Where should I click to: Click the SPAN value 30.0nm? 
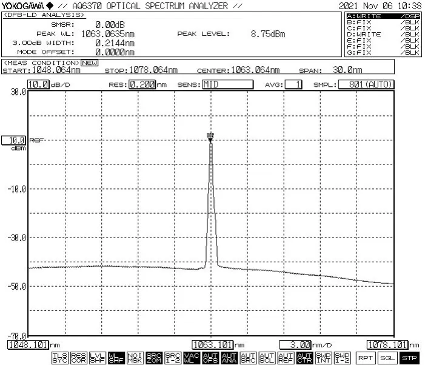[347, 70]
